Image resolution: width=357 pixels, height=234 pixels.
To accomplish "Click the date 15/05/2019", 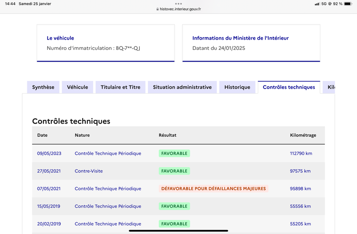I will [x=49, y=206].
